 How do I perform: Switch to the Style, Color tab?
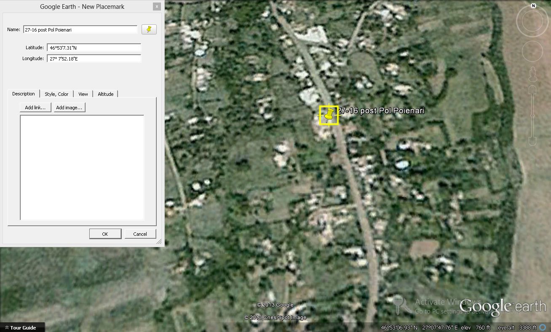coord(56,94)
